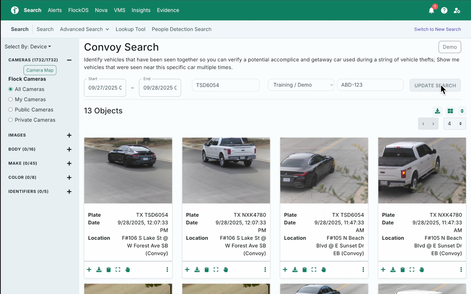This screenshot has height=294, width=471.
Task: Open the FlockOS tab
Action: [x=78, y=10]
